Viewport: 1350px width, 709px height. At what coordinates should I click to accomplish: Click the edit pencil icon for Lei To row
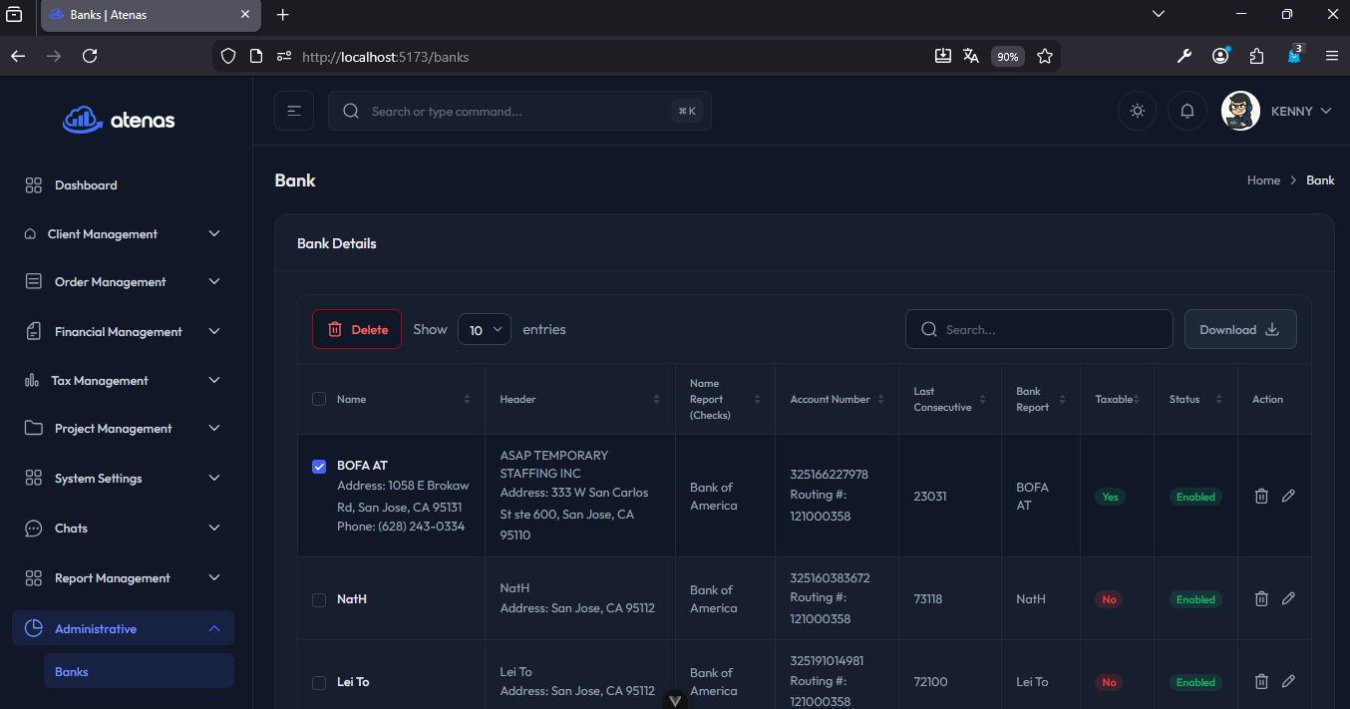pyautogui.click(x=1288, y=681)
